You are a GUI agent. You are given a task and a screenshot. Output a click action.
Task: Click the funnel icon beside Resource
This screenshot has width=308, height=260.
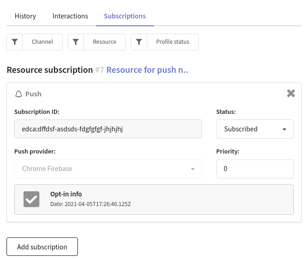tap(76, 42)
